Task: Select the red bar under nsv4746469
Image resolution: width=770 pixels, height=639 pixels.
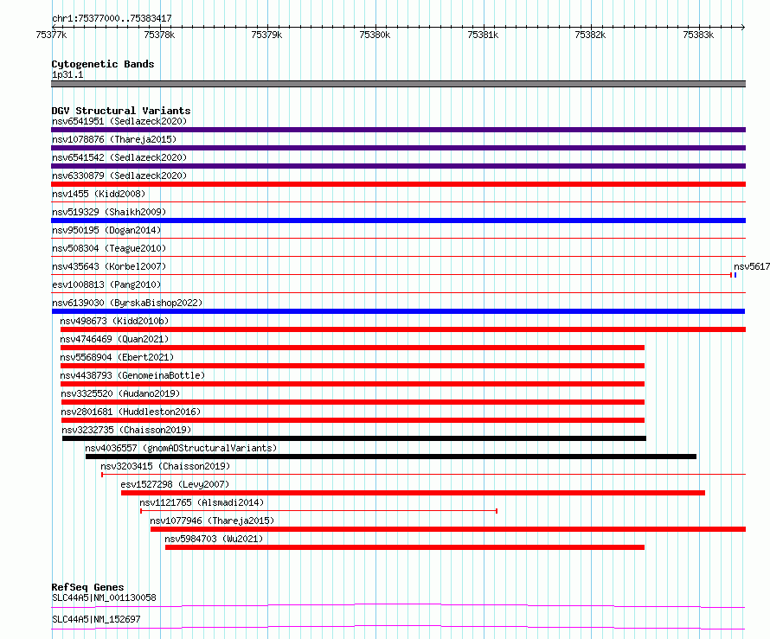Action: pyautogui.click(x=352, y=348)
